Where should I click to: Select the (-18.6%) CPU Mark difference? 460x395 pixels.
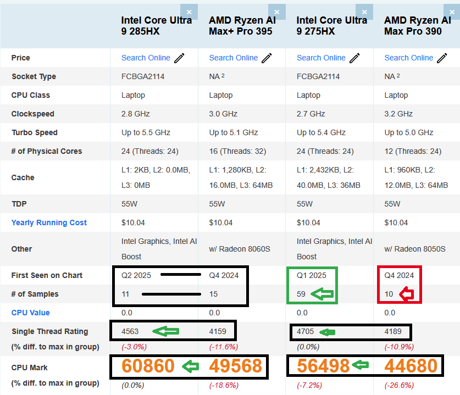pos(224,385)
